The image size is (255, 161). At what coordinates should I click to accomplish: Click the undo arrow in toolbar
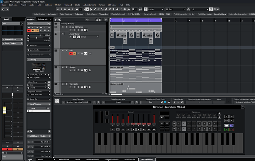coord(3,9)
